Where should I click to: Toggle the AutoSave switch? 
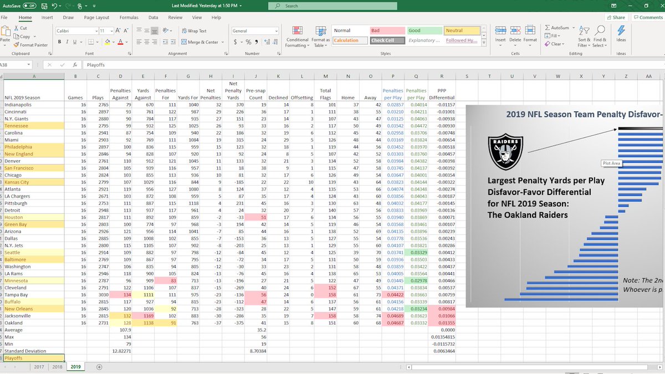[x=29, y=6]
